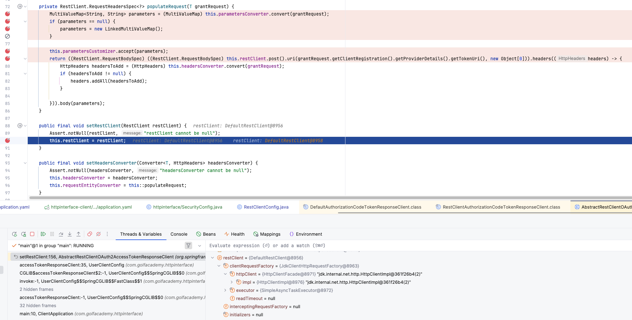Toggle breakpoint on the highlighted this.restClient line
Viewport: 632px width, 320px height.
(7, 141)
